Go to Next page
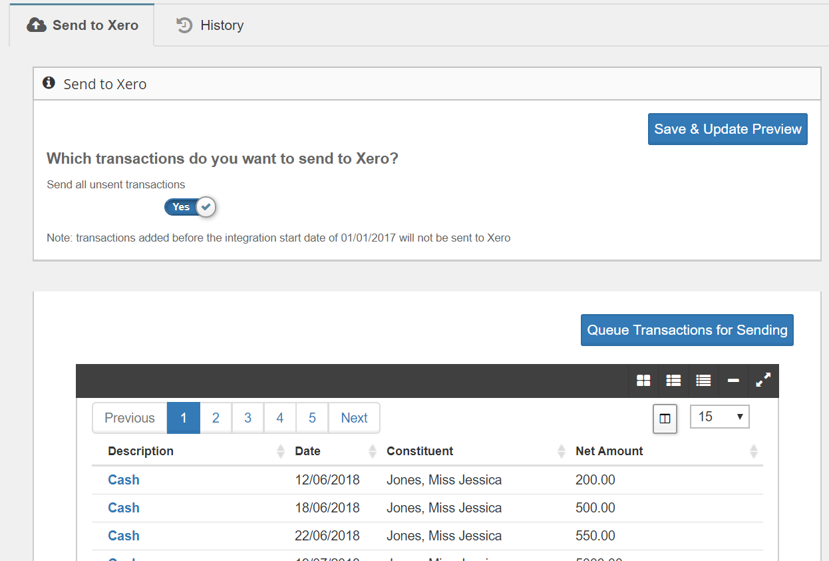Image resolution: width=829 pixels, height=561 pixels. tap(354, 418)
